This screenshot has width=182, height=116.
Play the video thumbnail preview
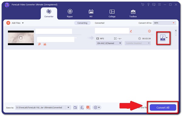(x=21, y=38)
